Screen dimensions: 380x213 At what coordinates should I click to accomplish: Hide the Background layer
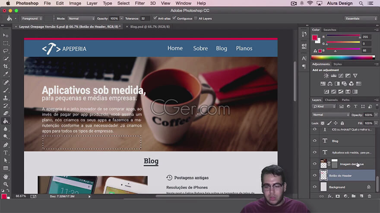314,187
